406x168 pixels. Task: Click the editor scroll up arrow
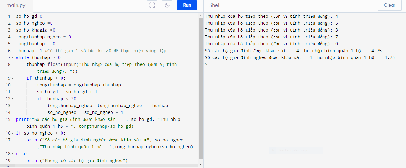coord(201,15)
